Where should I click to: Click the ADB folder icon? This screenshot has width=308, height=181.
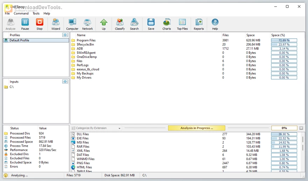[x=73, y=48]
